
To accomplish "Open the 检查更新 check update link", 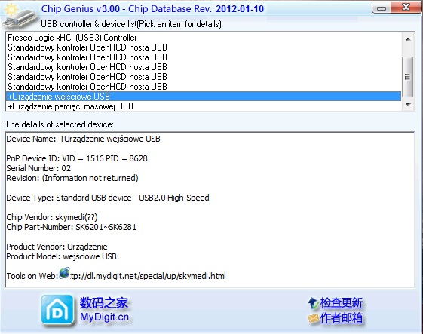I will tap(342, 303).
